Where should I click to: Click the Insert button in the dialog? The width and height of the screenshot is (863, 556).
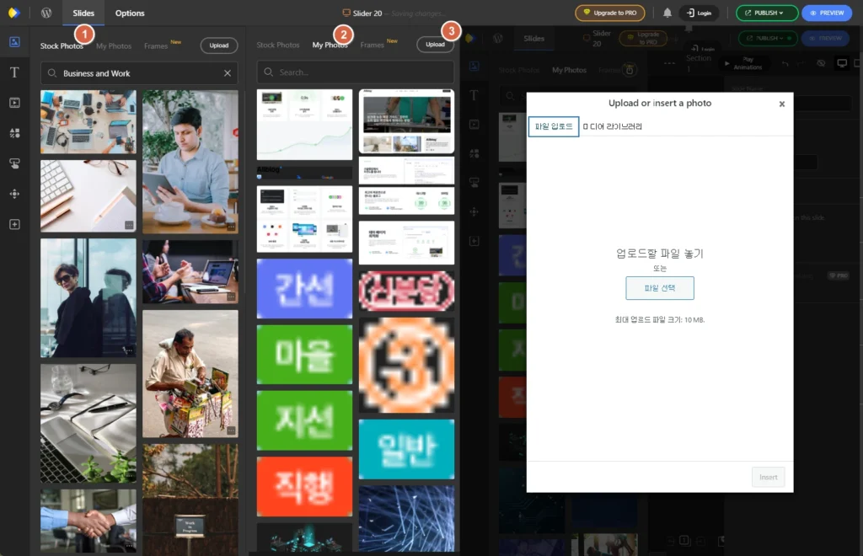pyautogui.click(x=769, y=478)
